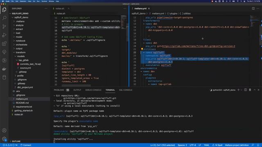Change UTF-8 encoding in status bar
The width and height of the screenshot is (262, 147).
tap(193, 145)
